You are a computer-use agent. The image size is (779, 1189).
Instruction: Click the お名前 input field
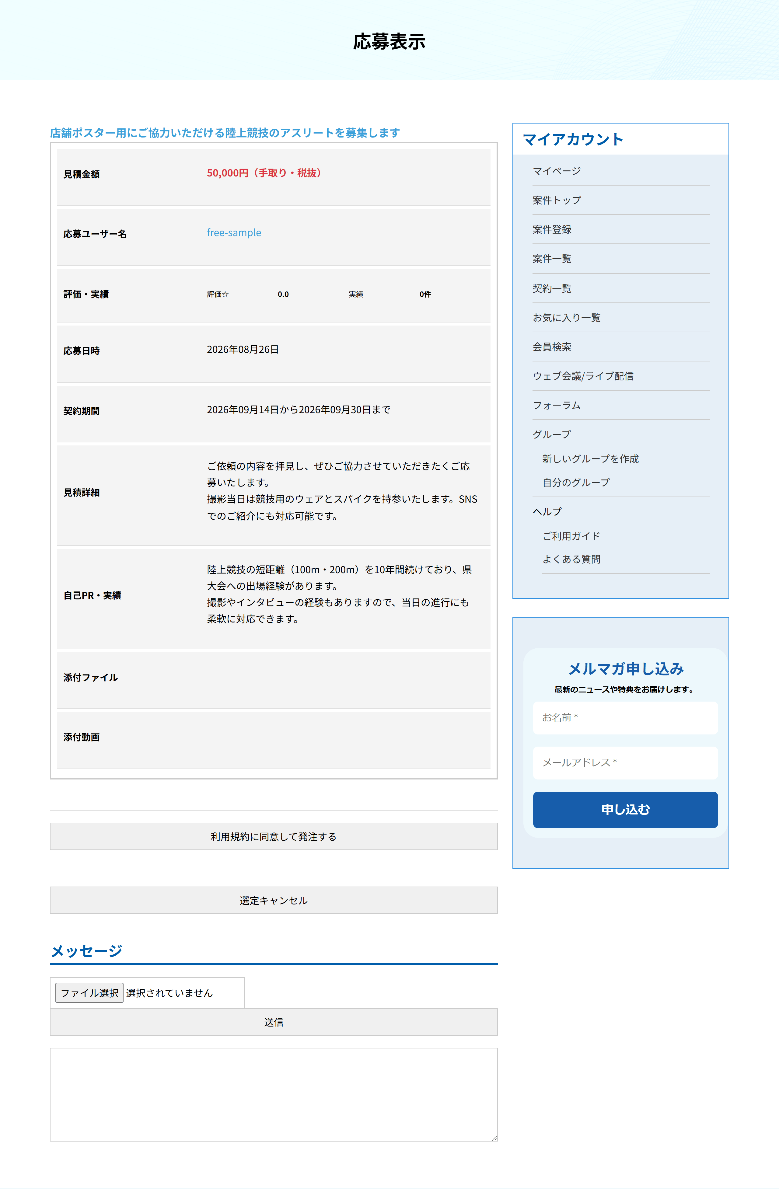625,717
